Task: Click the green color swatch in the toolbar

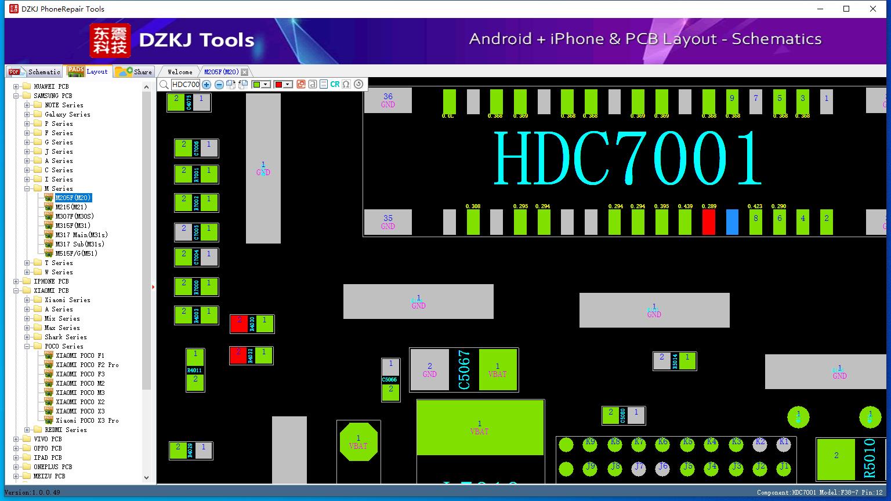Action: [256, 85]
